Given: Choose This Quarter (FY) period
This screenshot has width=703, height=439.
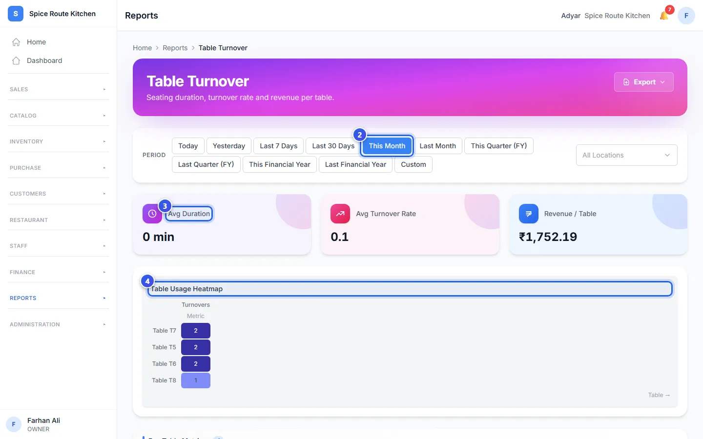Looking at the screenshot, I should [x=499, y=146].
